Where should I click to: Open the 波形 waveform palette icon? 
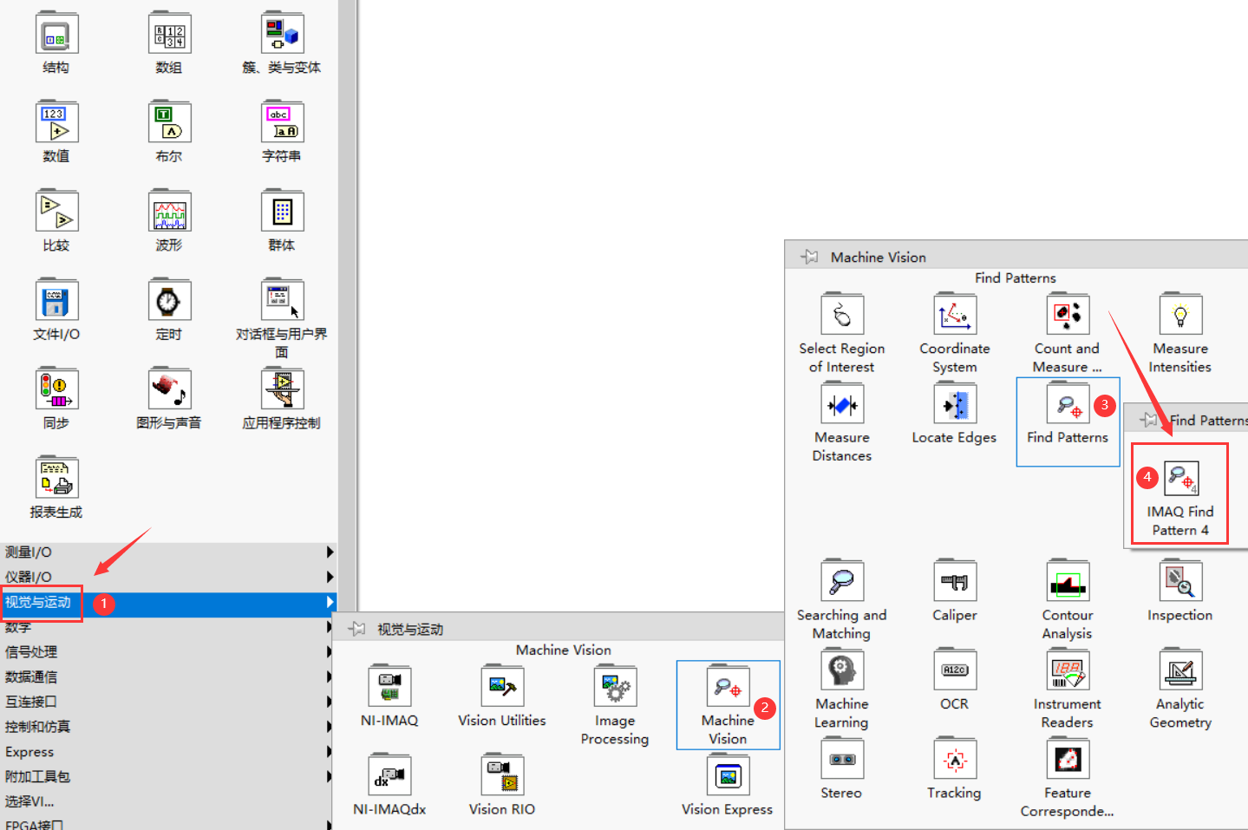tap(169, 212)
